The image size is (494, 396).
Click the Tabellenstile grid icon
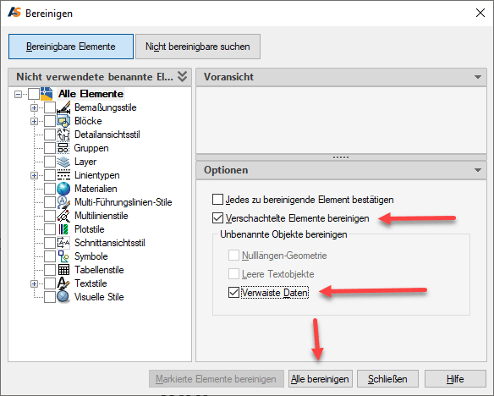tap(63, 270)
